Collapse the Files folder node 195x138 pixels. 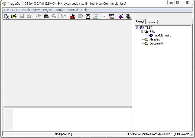[142, 32]
